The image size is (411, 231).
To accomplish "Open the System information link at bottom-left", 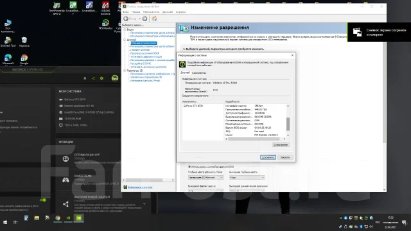I will [x=140, y=187].
